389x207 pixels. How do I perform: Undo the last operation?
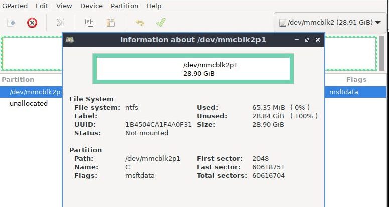coord(140,23)
